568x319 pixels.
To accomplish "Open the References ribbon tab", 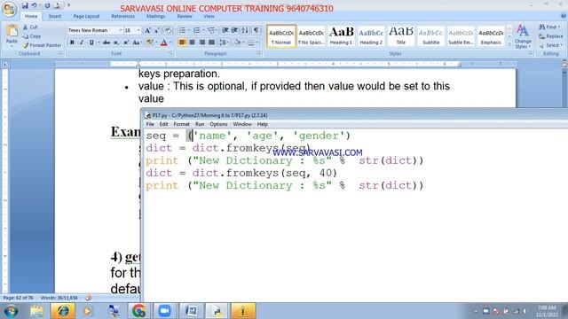I will pyautogui.click(x=122, y=16).
